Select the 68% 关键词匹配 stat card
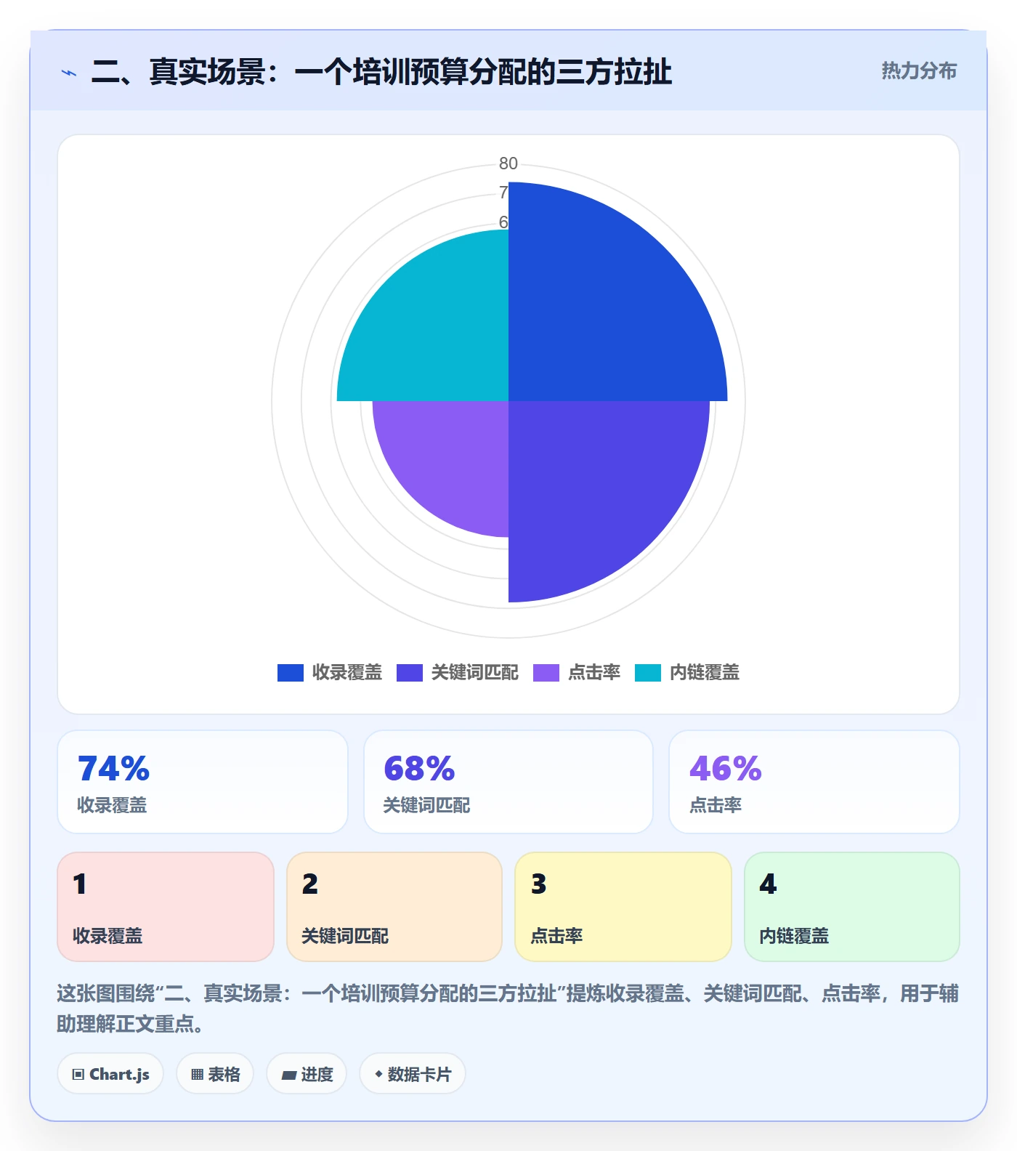Viewport: 1017px width, 1151px height. click(x=508, y=782)
